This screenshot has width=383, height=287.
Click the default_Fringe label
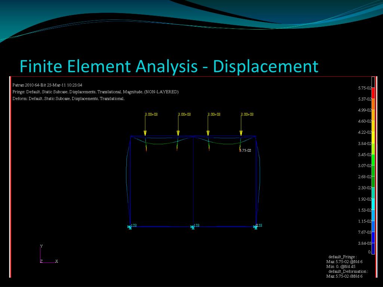click(x=342, y=257)
